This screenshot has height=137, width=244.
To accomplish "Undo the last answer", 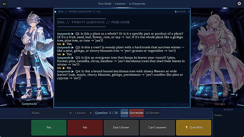I will [x=124, y=113].
